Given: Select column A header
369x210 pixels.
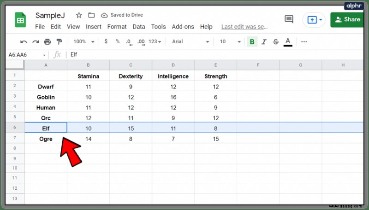Looking at the screenshot, I should click(46, 65).
